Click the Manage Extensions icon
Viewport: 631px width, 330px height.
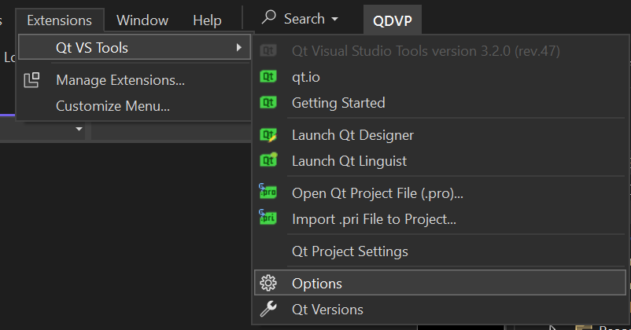pyautogui.click(x=32, y=80)
